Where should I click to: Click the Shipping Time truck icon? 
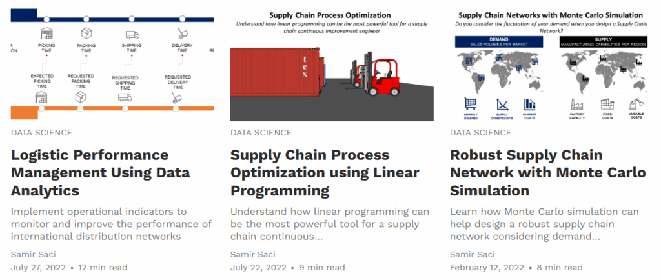tap(131, 35)
